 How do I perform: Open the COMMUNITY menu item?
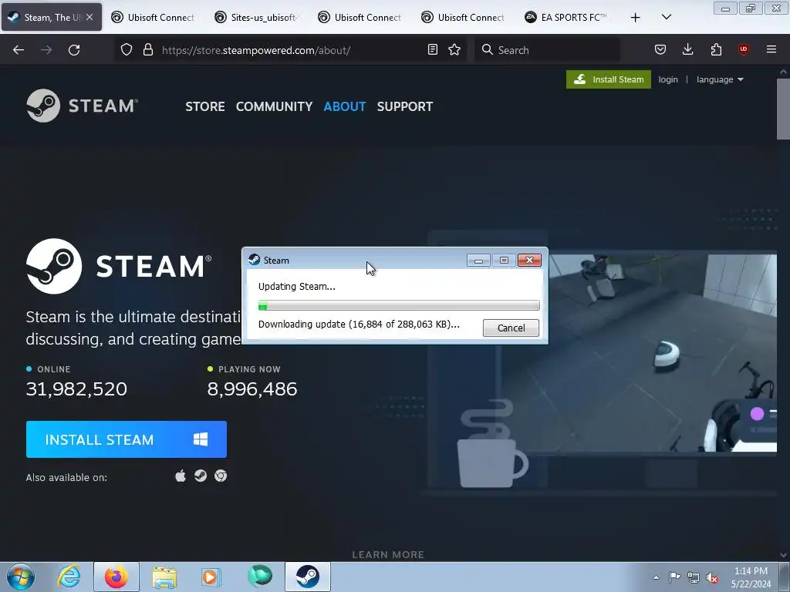[274, 106]
